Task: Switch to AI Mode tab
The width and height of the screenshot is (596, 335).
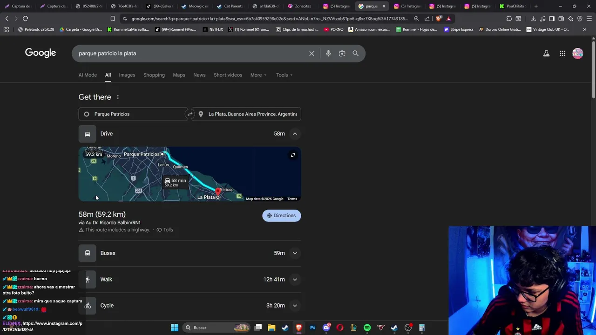Action: [88, 75]
